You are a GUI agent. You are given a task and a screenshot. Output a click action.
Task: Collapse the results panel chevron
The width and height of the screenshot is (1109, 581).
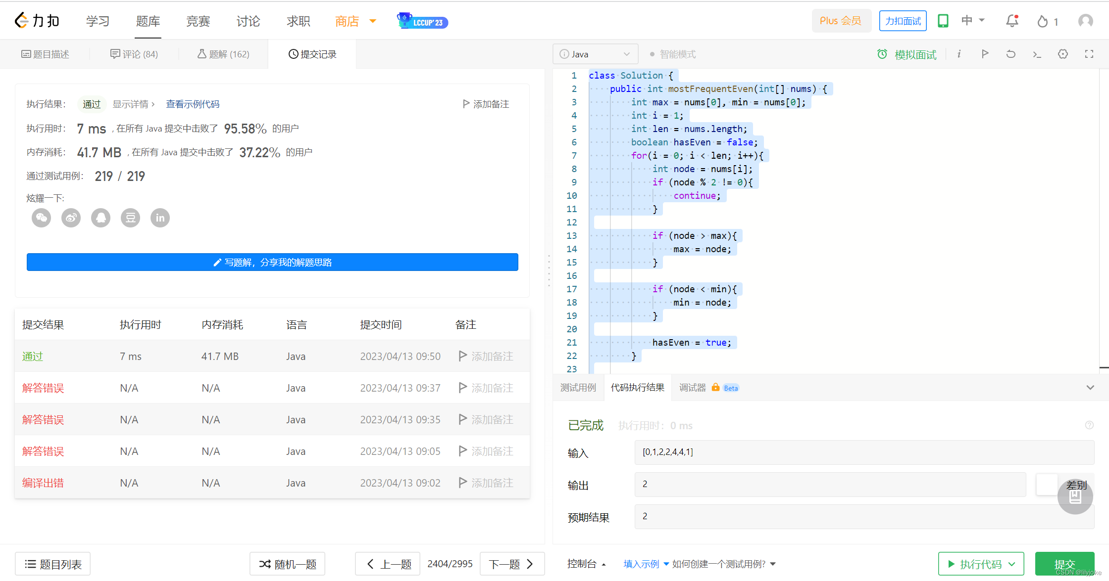point(1090,388)
